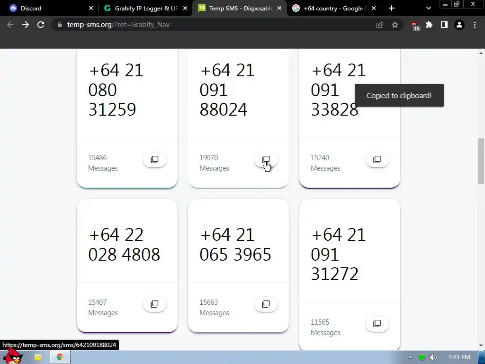
Task: Copy the number +64 21 091 88024
Action: (266, 159)
